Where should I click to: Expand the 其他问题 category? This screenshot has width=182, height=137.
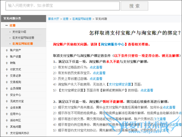(x=7, y=127)
